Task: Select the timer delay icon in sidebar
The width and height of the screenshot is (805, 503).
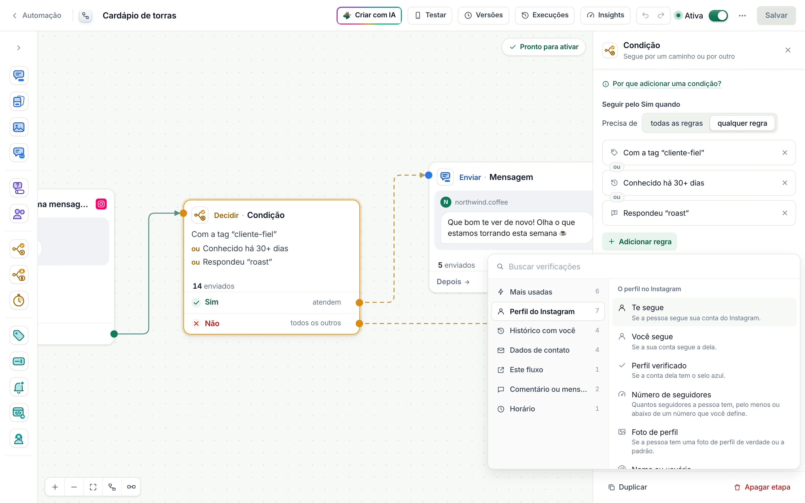Action: tap(19, 300)
